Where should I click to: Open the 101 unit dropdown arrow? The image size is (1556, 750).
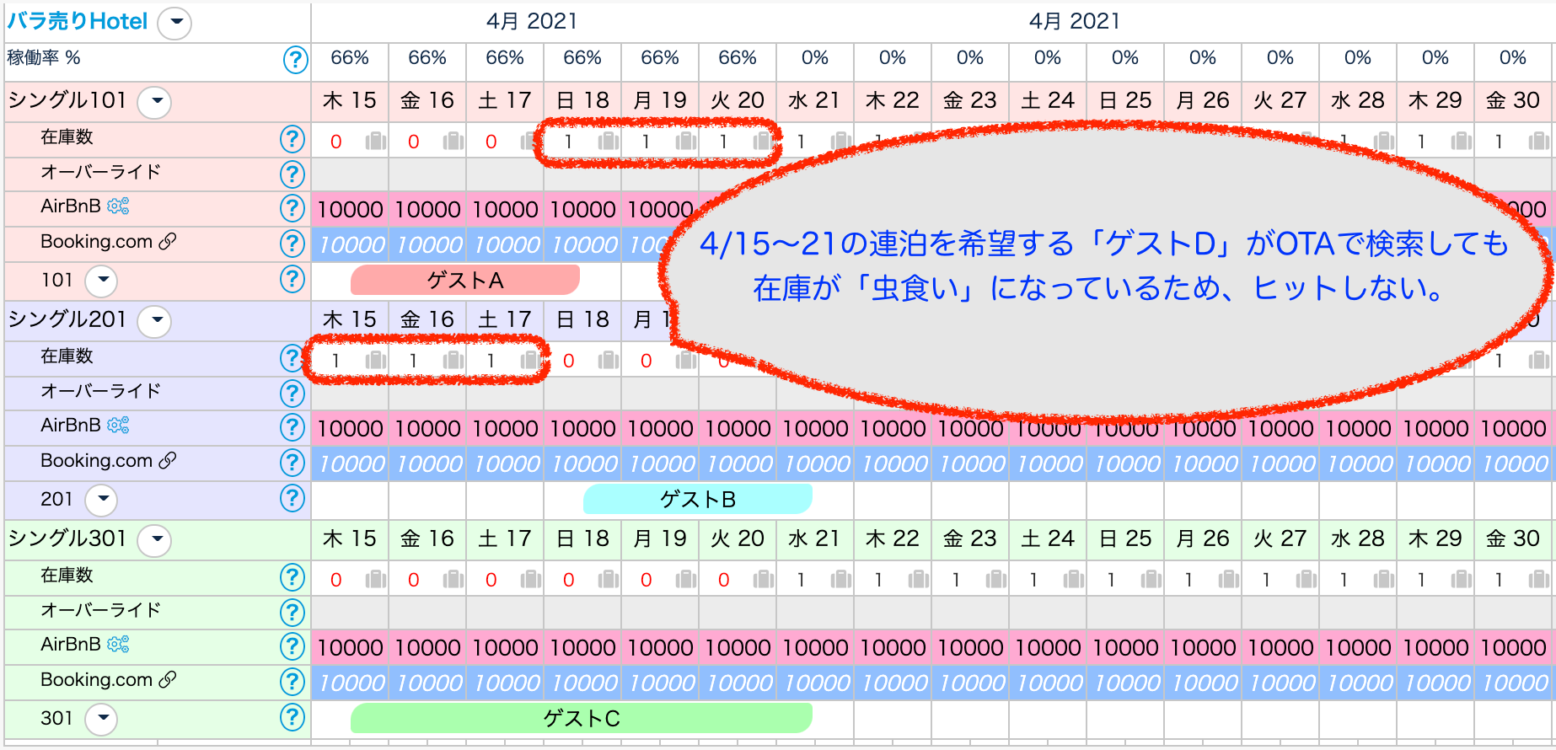pos(102,281)
